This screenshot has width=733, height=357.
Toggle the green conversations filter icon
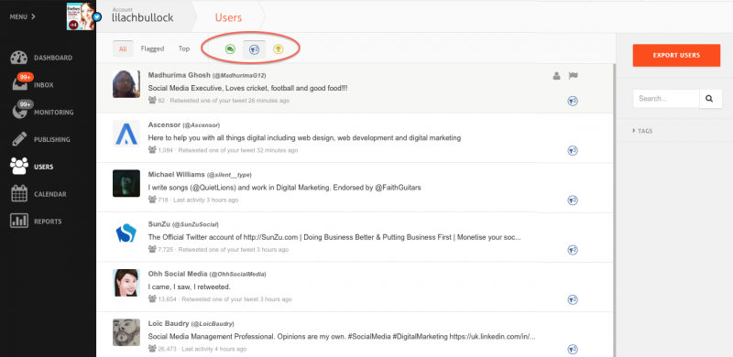[x=230, y=49]
